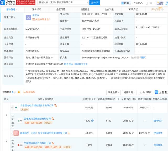This screenshot has height=151, width=168.
Task: Click the pie chart icon beside 100% shareholding
Action: [x=92, y=121]
